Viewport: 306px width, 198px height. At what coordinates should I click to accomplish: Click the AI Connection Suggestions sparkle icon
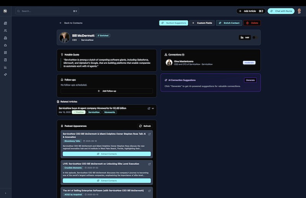[x=166, y=80]
